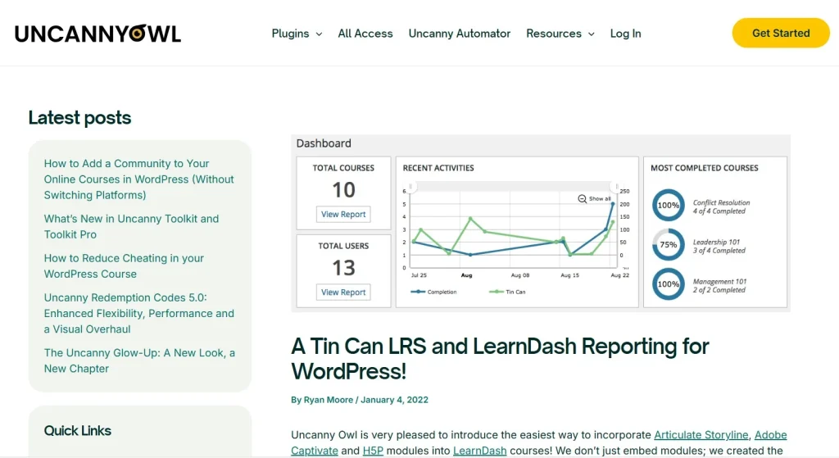Click the January 4, 2022 date
The height and width of the screenshot is (458, 839).
(394, 400)
